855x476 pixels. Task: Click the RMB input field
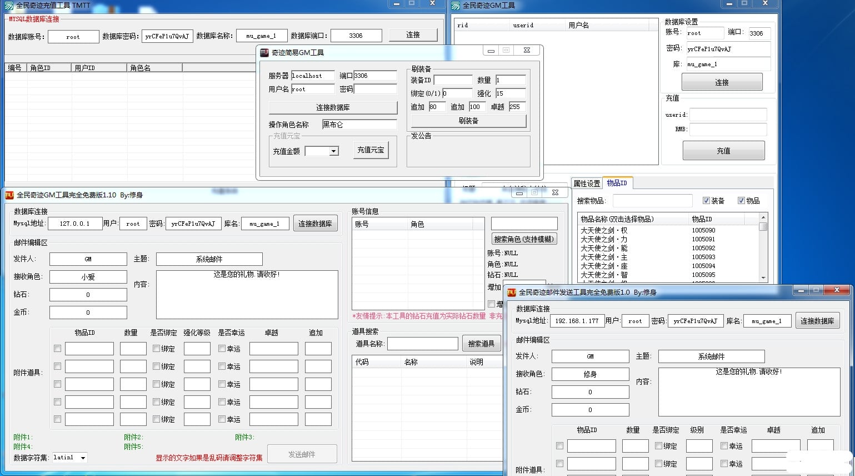pyautogui.click(x=728, y=130)
